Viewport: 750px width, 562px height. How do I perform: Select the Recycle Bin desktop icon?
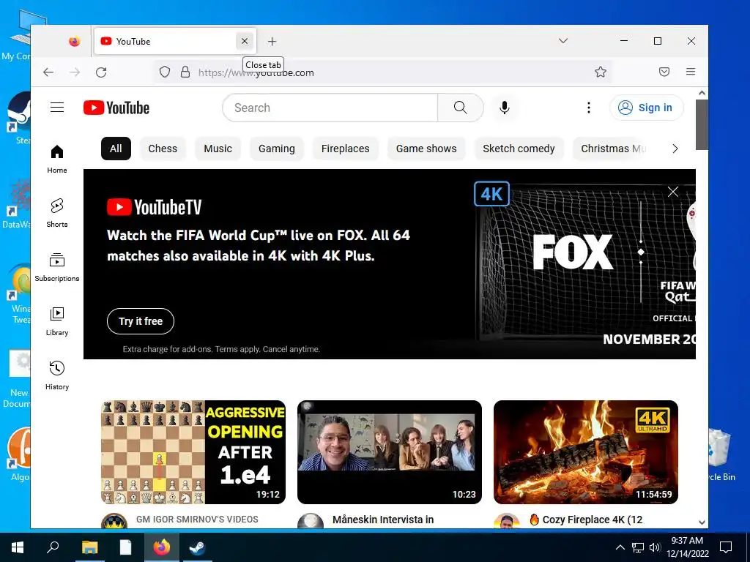[721, 454]
